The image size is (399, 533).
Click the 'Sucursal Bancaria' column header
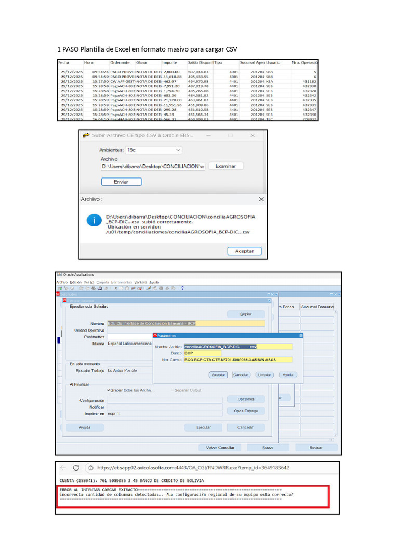coord(317,307)
